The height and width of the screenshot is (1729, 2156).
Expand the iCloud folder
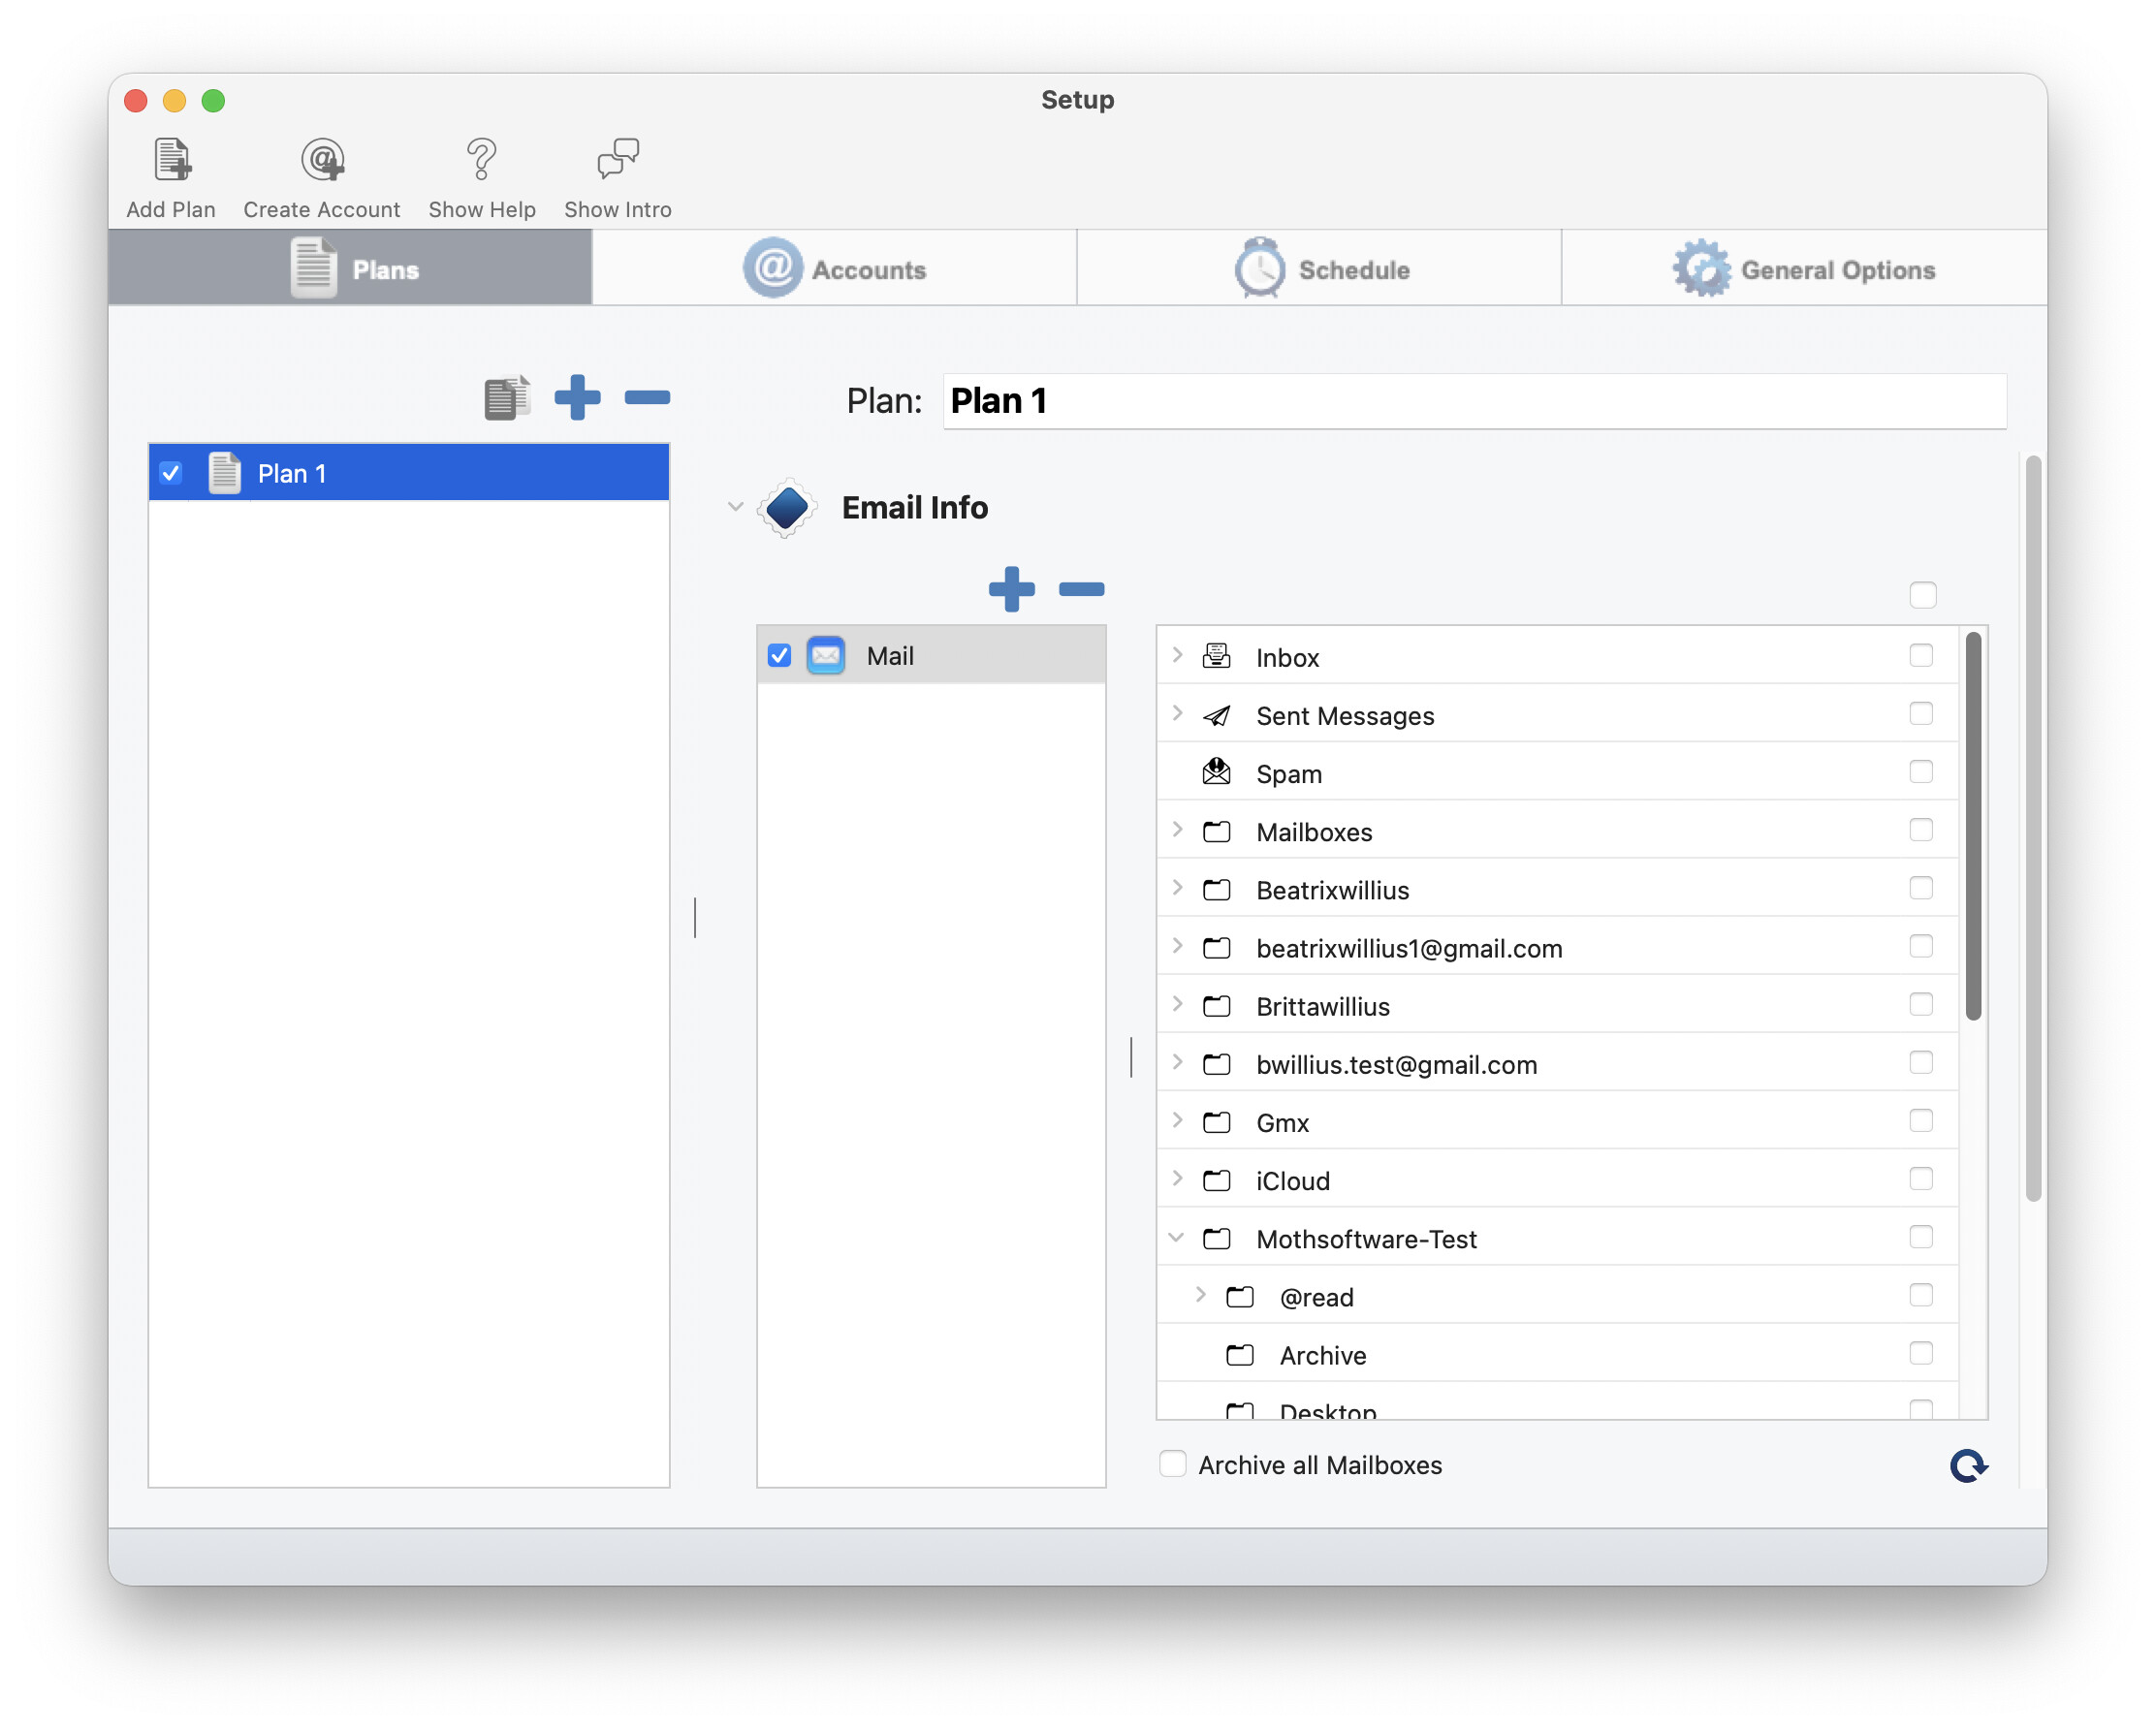click(x=1177, y=1179)
